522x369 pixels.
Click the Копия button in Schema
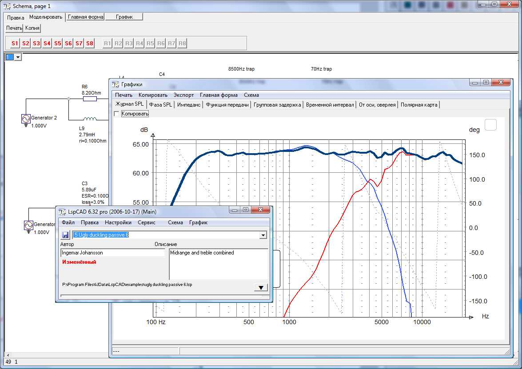[x=32, y=28]
